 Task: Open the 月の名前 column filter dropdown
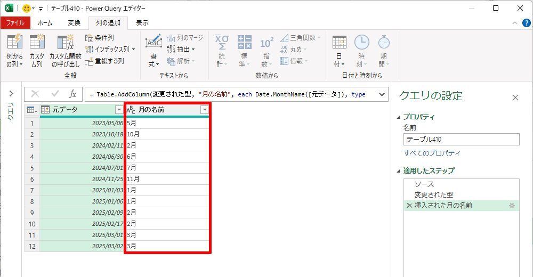coord(204,109)
